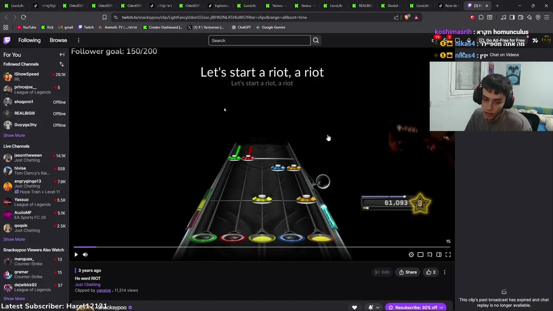This screenshot has height=311, width=553.
Task: Open the Browse menu item
Action: [58, 40]
